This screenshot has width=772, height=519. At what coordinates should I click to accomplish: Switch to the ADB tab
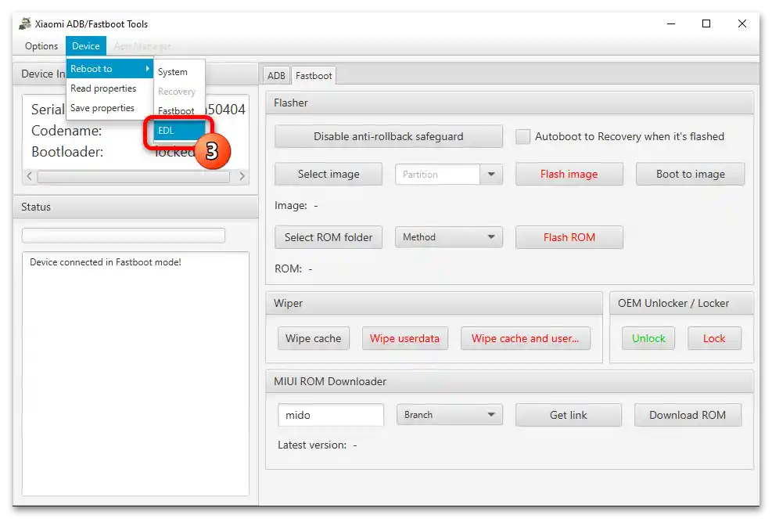276,75
